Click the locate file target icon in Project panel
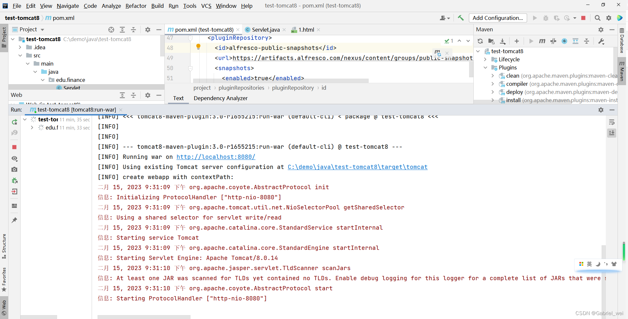This screenshot has width=628, height=319. [111, 30]
